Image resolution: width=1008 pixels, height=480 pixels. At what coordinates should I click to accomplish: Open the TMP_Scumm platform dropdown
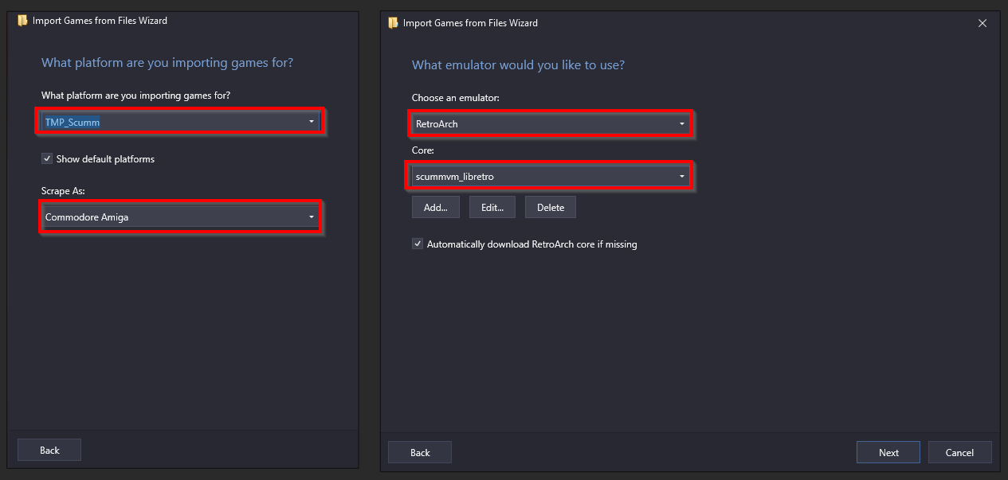click(180, 122)
